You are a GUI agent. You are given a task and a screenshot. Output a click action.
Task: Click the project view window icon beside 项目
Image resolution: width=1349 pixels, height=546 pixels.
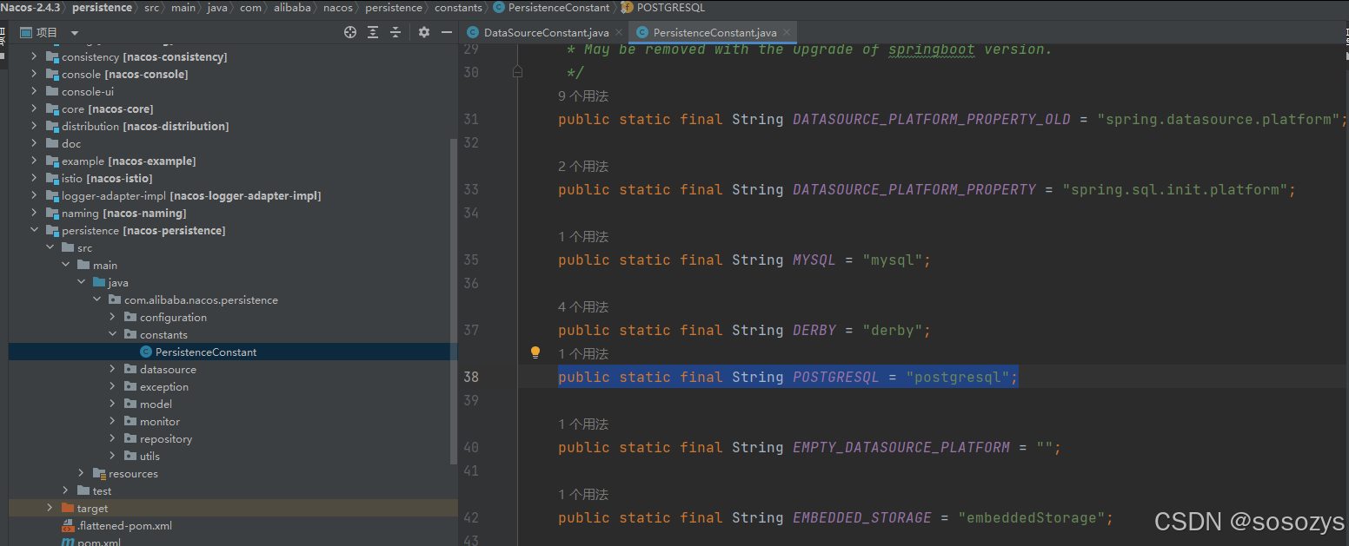(x=26, y=32)
